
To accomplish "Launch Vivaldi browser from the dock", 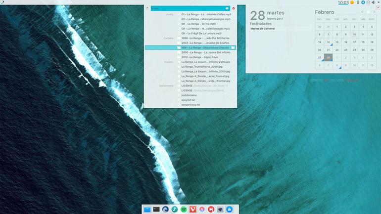I will click(193, 209).
